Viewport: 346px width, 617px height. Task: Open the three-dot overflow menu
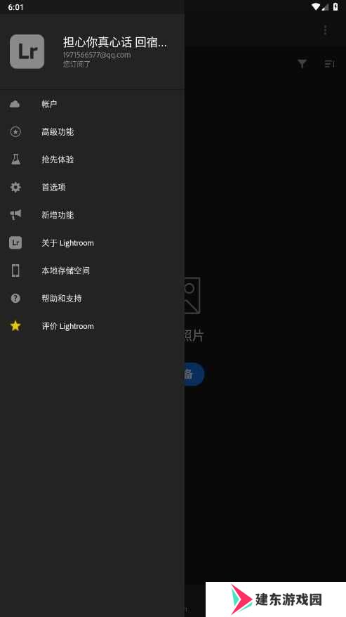tap(325, 30)
